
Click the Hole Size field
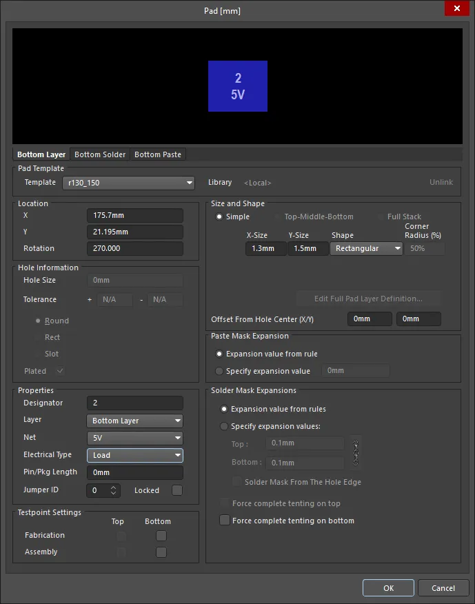(x=135, y=281)
